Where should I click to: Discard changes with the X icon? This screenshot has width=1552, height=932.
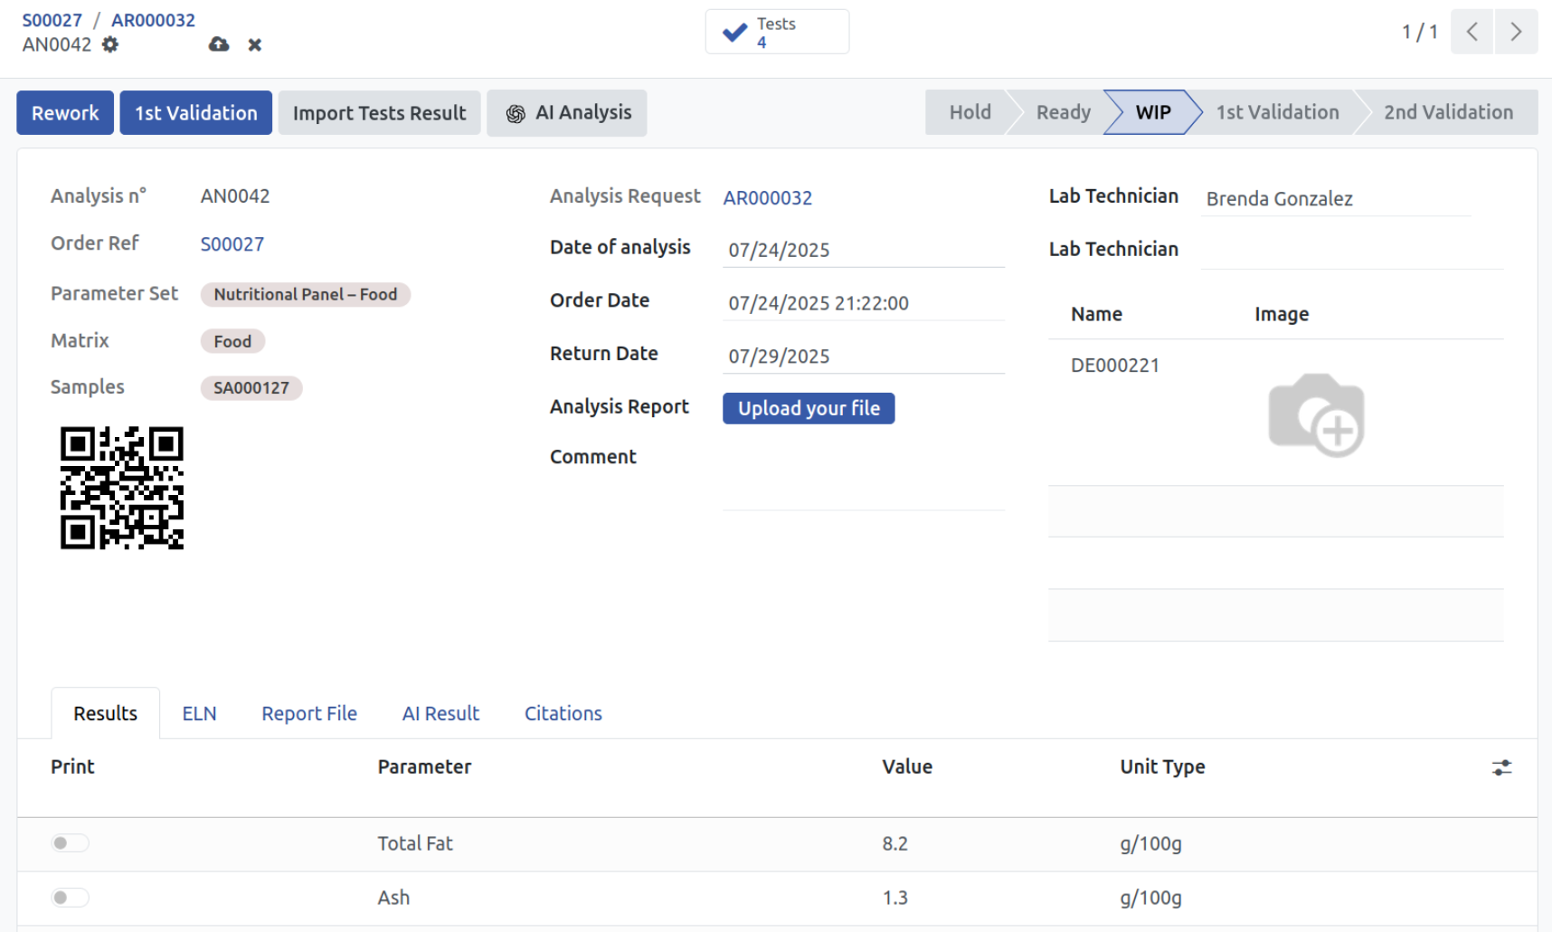pos(255,44)
